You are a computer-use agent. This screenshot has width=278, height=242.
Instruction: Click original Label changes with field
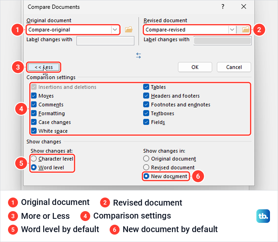click(x=105, y=41)
